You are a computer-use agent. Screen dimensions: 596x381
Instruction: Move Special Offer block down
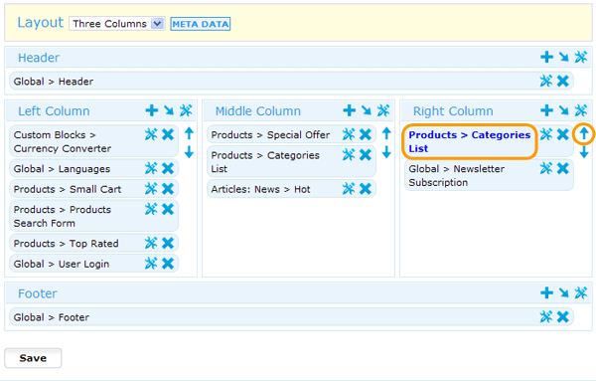[x=386, y=152]
